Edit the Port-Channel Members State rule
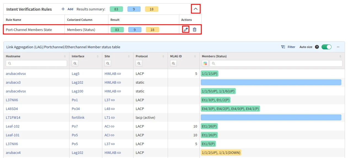The height and width of the screenshot is (158, 348). (186, 30)
